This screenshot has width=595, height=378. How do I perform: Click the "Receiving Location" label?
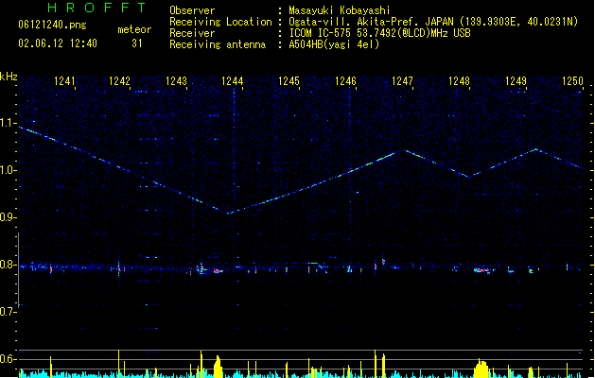(220, 22)
